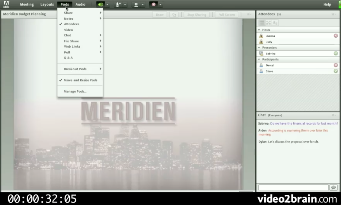Click Emma's red disagree status icon

336,36
